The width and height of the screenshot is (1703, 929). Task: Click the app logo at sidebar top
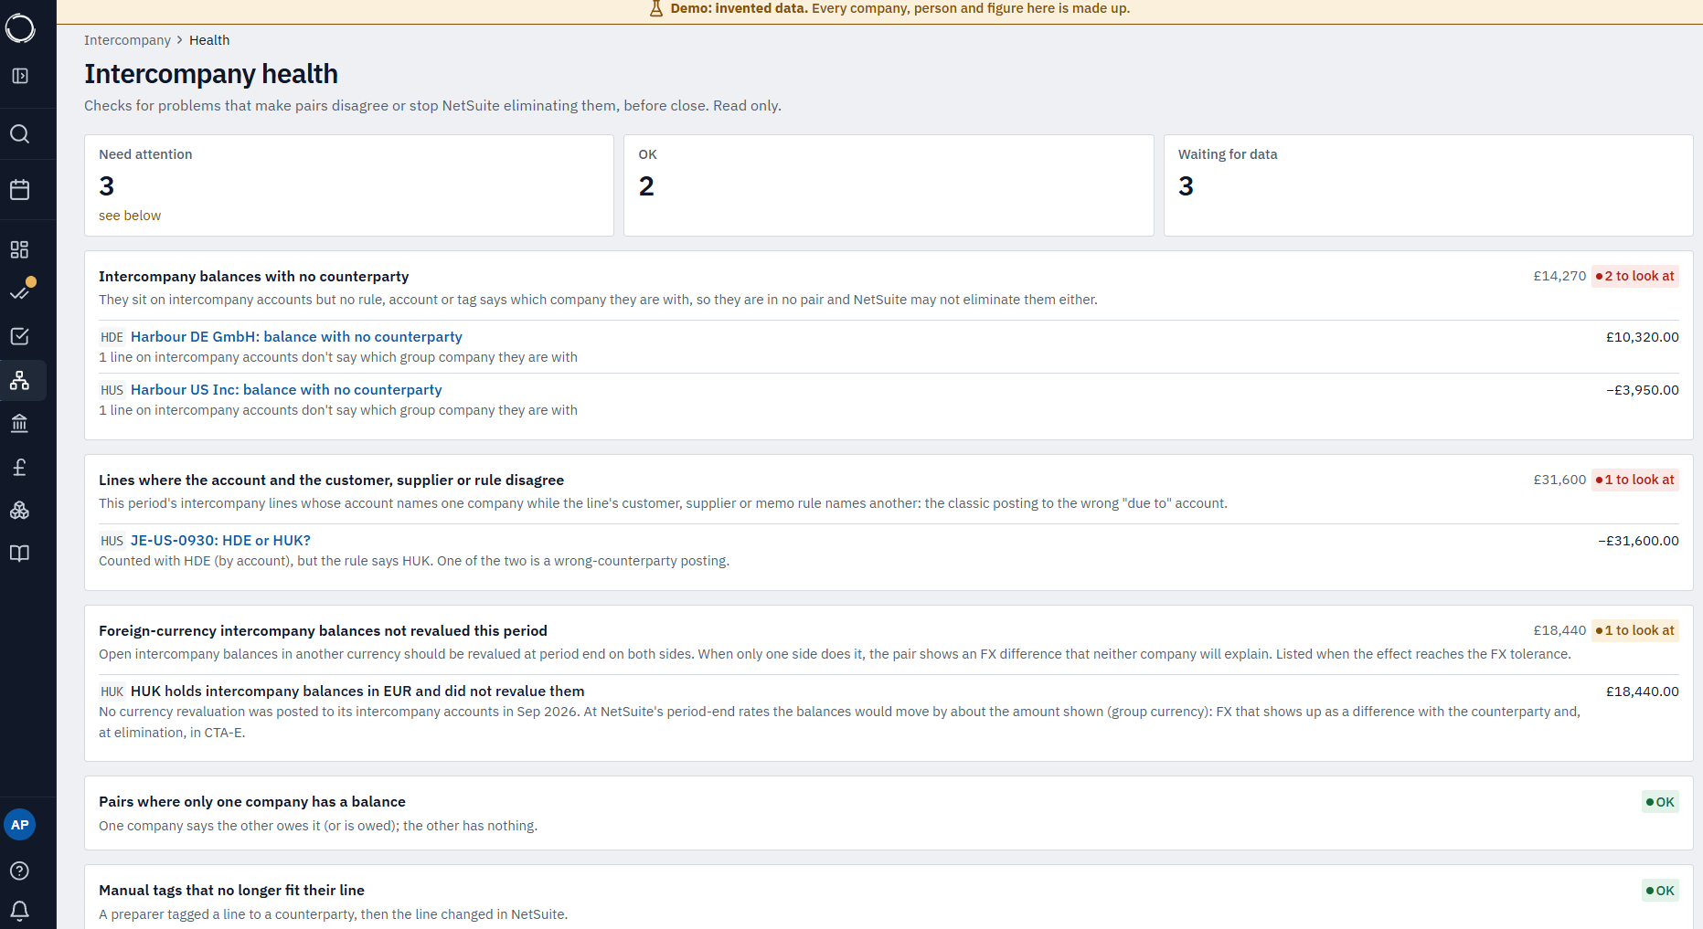[20, 28]
